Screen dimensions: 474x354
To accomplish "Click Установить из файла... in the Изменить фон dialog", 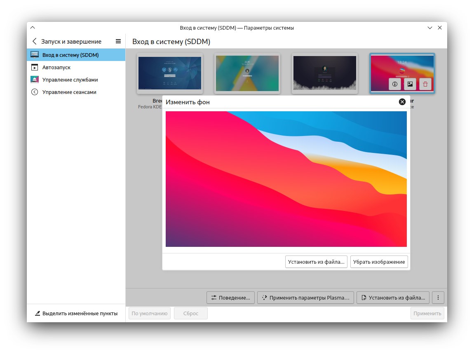I will [316, 262].
